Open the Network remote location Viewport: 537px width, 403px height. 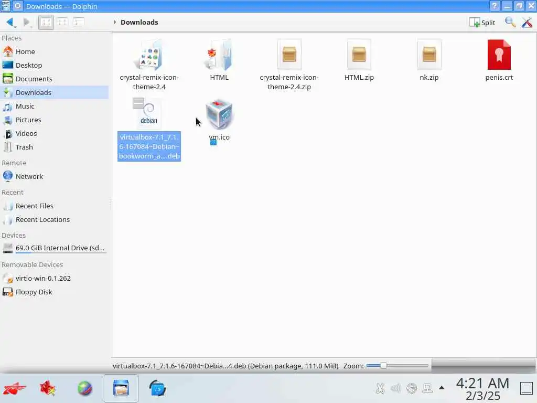point(55,176)
